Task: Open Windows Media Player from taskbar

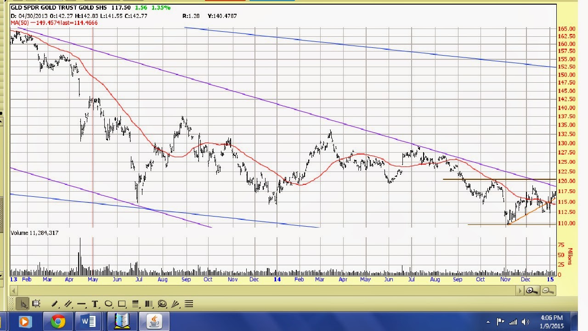Action: [25, 321]
